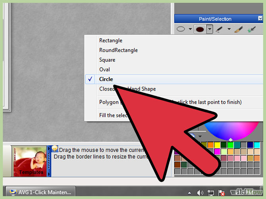This screenshot has width=266, height=199.
Task: Pick the teal color swatch
Action: (237, 145)
